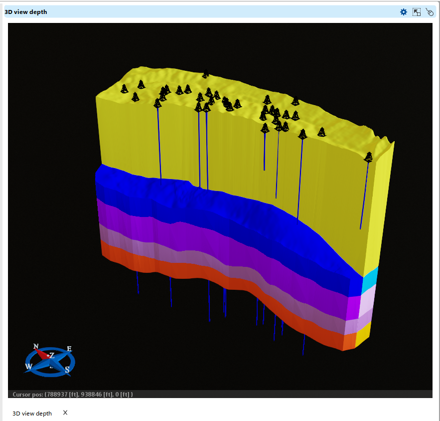Toggle the mouse interaction hint icon
This screenshot has width=440, height=421.
[x=430, y=12]
